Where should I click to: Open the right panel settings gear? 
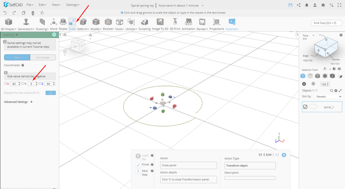click(341, 35)
